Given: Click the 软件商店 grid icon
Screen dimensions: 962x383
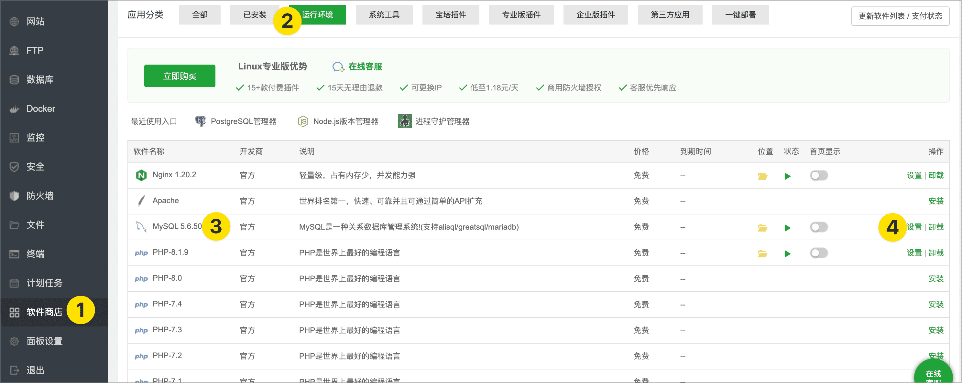Looking at the screenshot, I should click(14, 312).
